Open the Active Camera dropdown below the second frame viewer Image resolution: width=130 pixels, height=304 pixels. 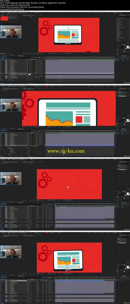(54, 126)
